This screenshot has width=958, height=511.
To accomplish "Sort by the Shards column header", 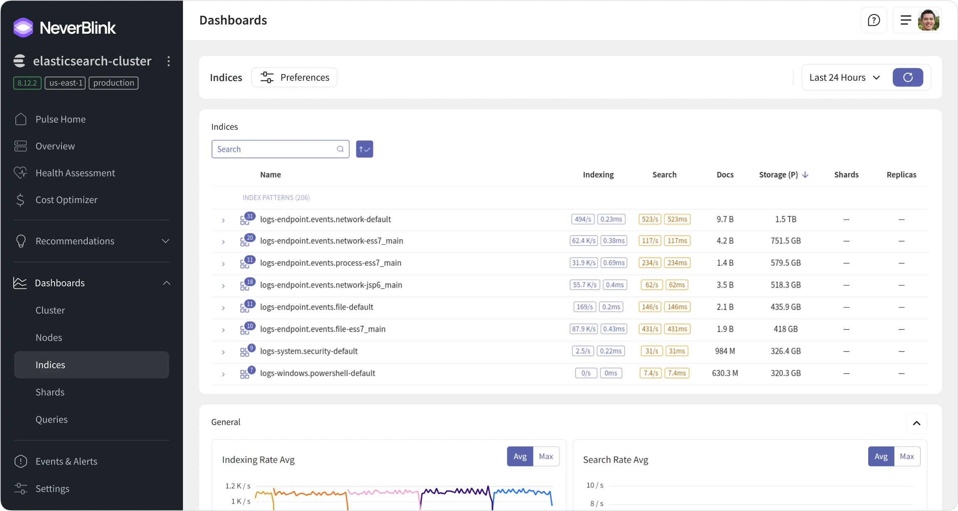I will pyautogui.click(x=846, y=175).
